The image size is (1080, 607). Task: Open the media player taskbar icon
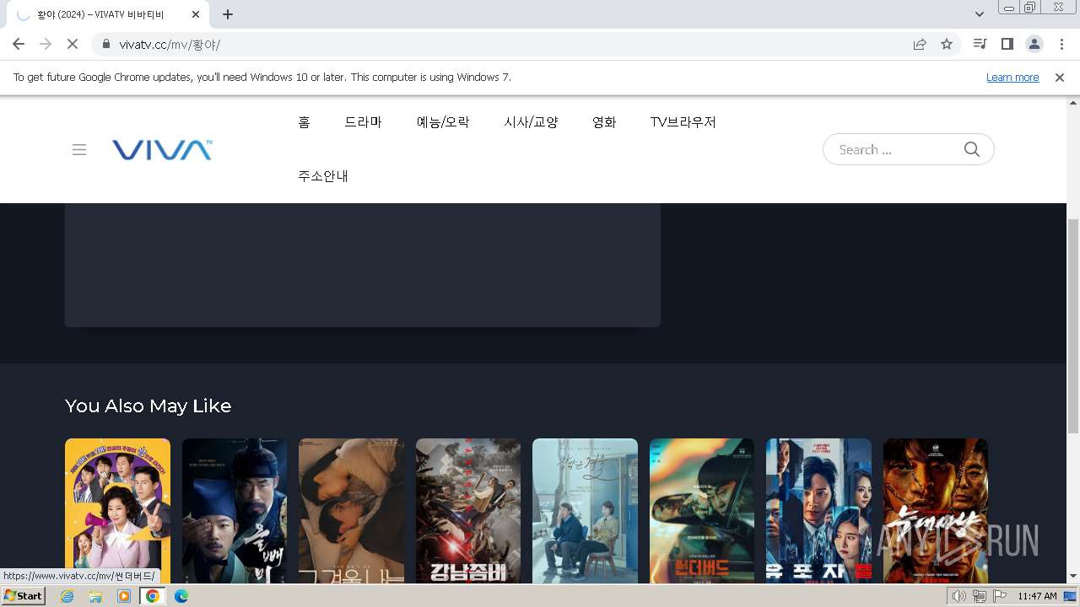click(124, 596)
